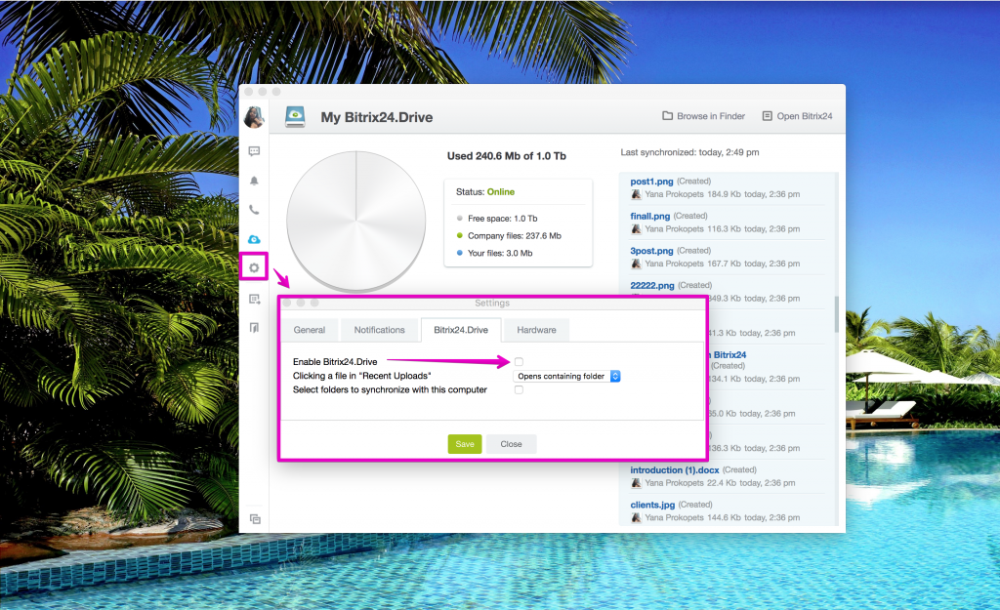Image resolution: width=1000 pixels, height=610 pixels.
Task: Click the green Save button
Action: pyautogui.click(x=465, y=444)
